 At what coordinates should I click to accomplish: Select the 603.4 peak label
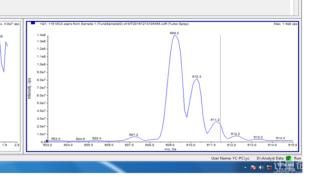click(x=56, y=139)
